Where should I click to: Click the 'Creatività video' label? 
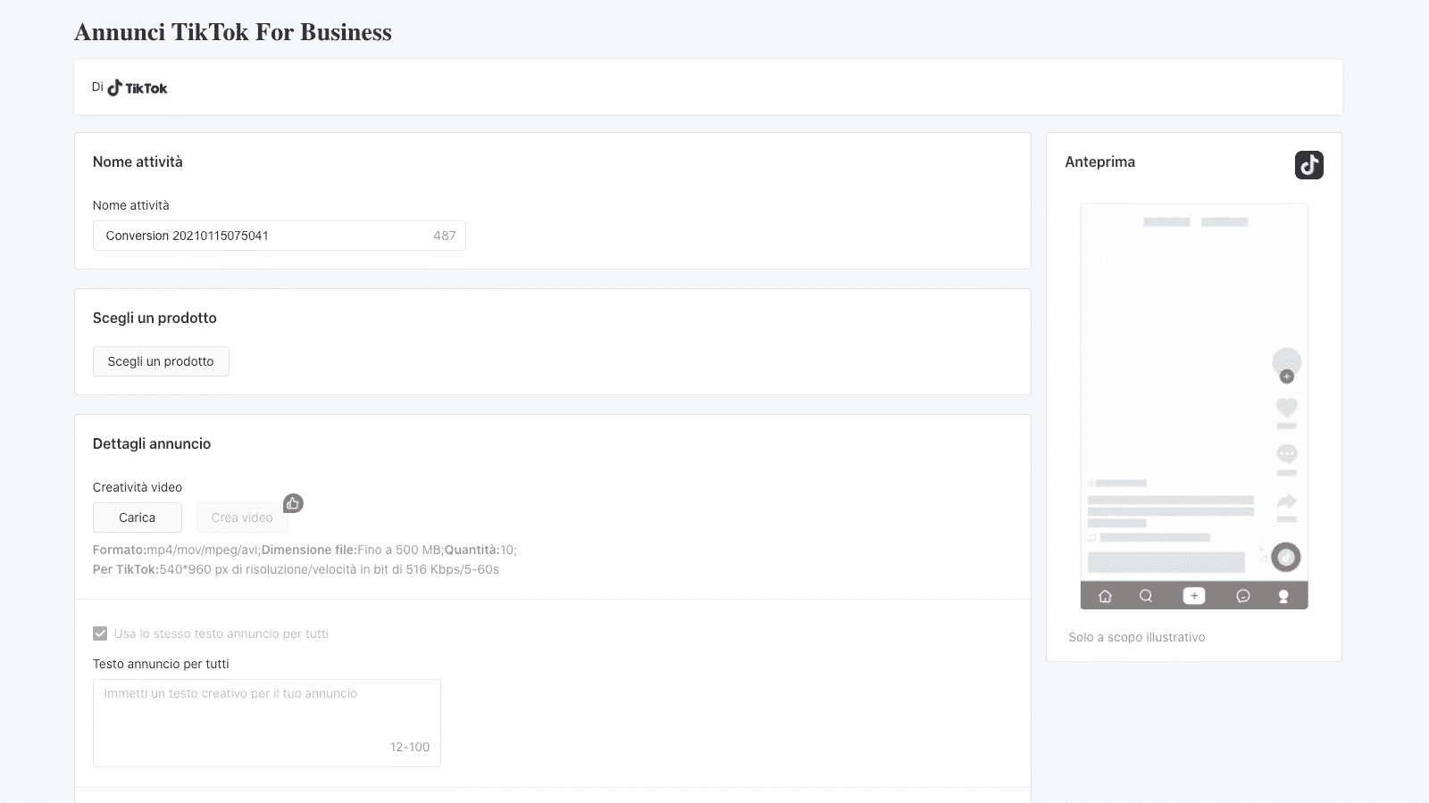[x=138, y=487]
